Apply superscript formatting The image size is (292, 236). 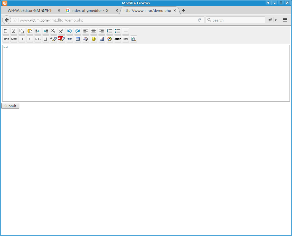(62, 31)
